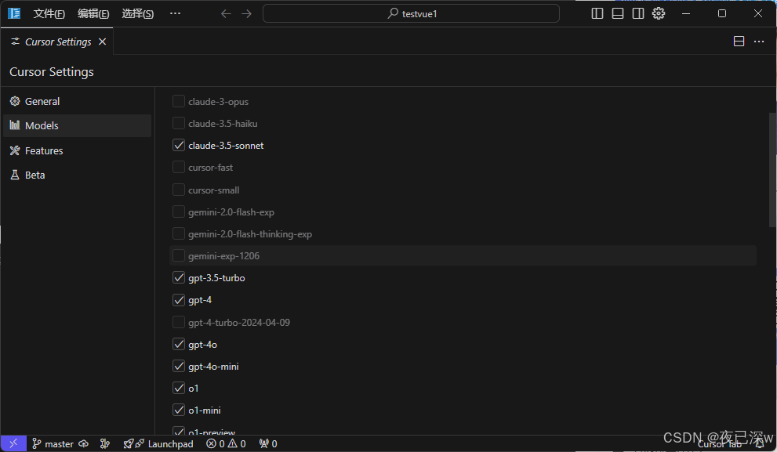Uncheck the gpt-3.5-turbo model

pos(179,278)
